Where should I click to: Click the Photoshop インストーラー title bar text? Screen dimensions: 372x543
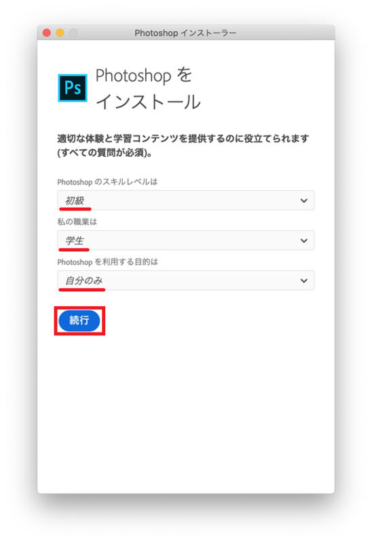(x=185, y=33)
